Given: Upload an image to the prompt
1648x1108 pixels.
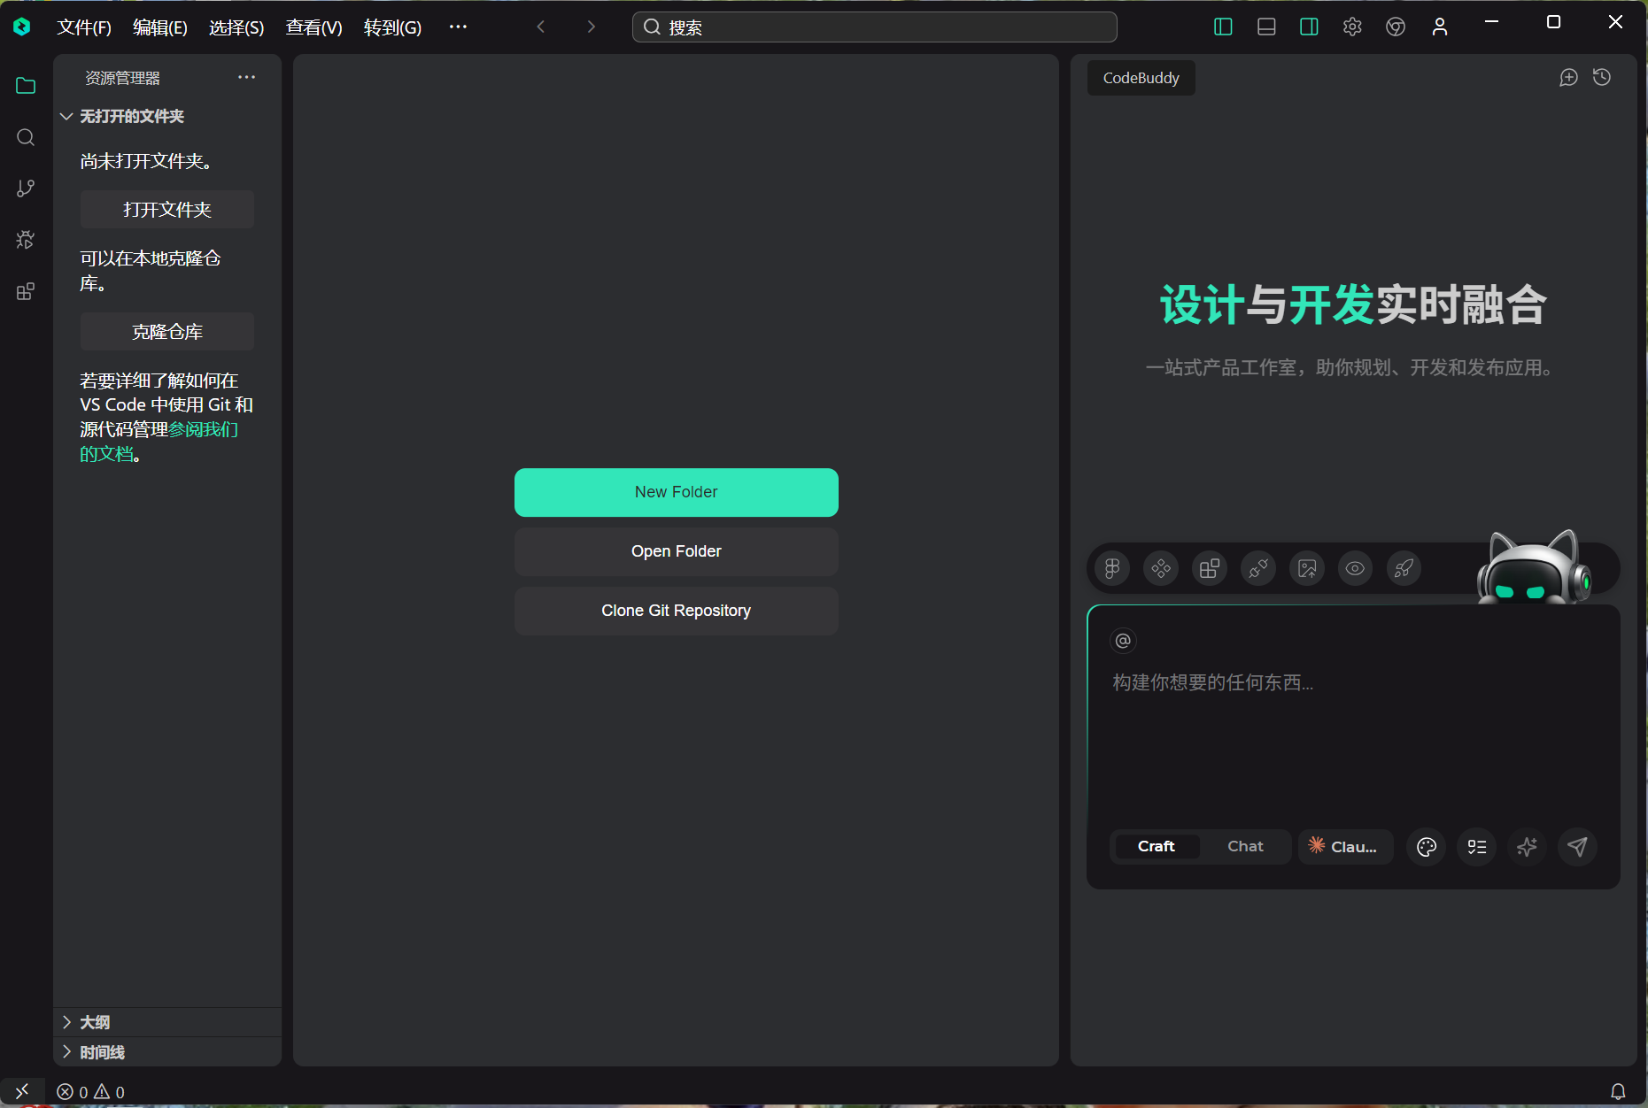Looking at the screenshot, I should (1307, 568).
